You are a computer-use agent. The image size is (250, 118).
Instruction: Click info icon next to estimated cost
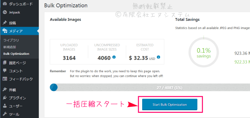(158, 57)
